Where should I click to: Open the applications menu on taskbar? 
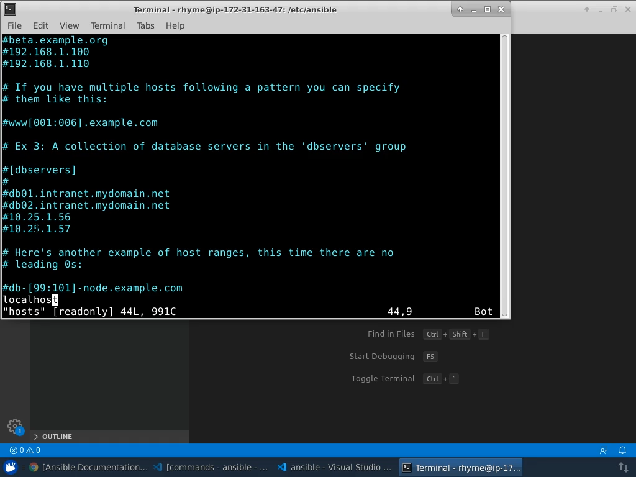coord(11,467)
